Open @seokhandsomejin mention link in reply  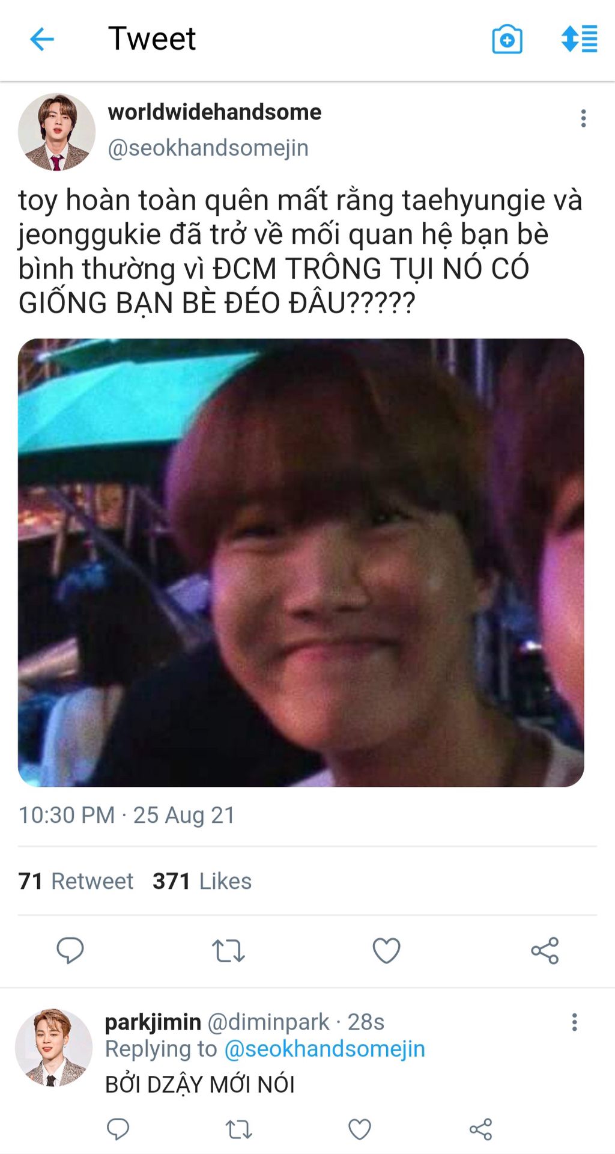[x=324, y=1049]
